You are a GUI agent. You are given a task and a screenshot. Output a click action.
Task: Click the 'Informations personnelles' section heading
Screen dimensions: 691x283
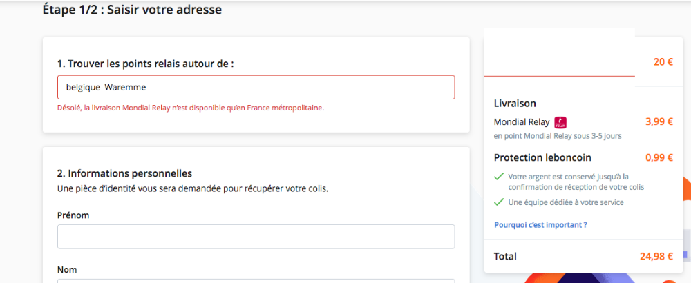[124, 173]
